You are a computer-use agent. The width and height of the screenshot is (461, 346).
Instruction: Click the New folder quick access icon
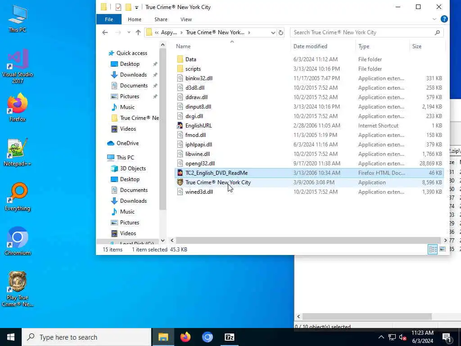tap(128, 7)
